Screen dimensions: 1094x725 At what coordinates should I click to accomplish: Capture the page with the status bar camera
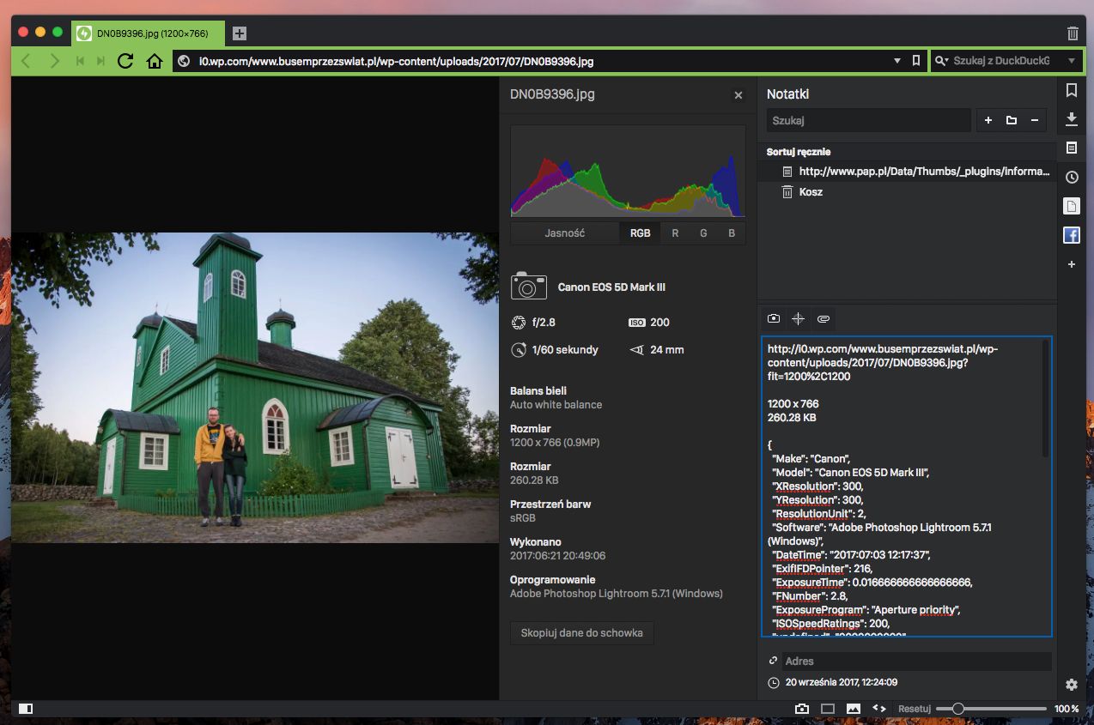tap(802, 709)
